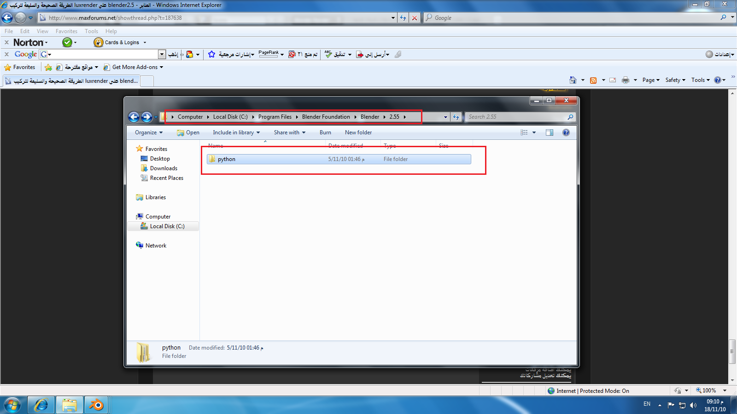Click Explorer window forward arrow button
This screenshot has height=414, width=737.
(146, 117)
